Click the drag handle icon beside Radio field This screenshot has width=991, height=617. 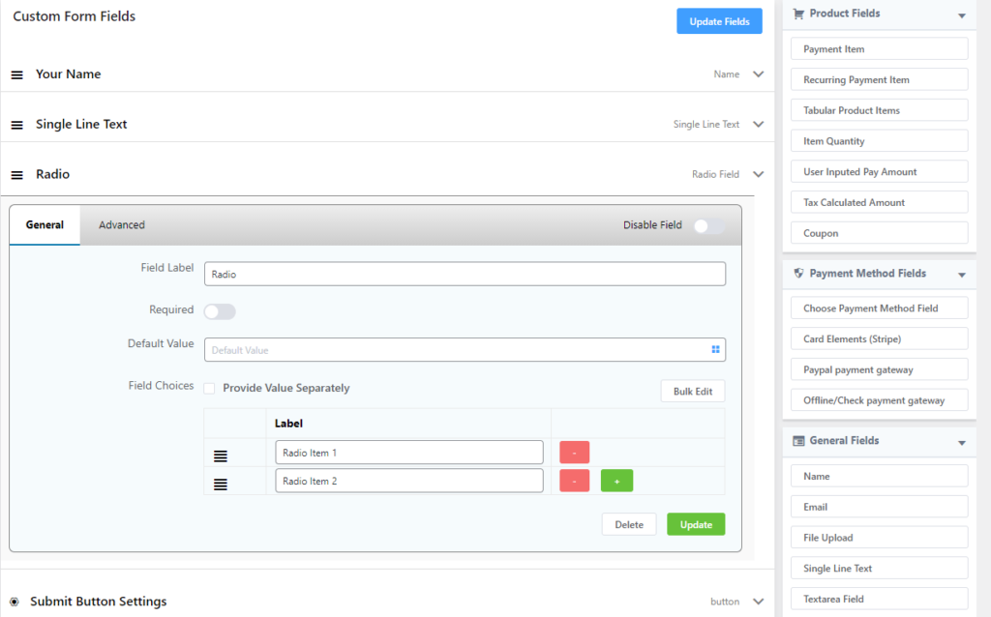[x=16, y=175]
